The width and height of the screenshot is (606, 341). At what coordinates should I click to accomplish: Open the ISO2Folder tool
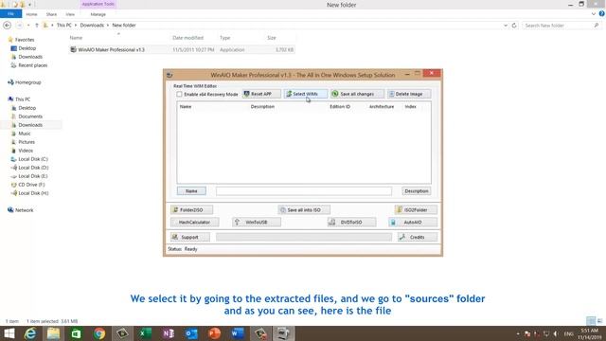[x=416, y=210]
